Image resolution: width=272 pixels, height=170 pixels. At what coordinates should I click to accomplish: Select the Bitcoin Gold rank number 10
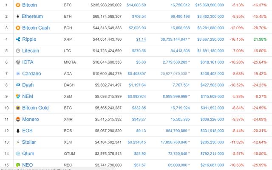[x=6, y=108]
